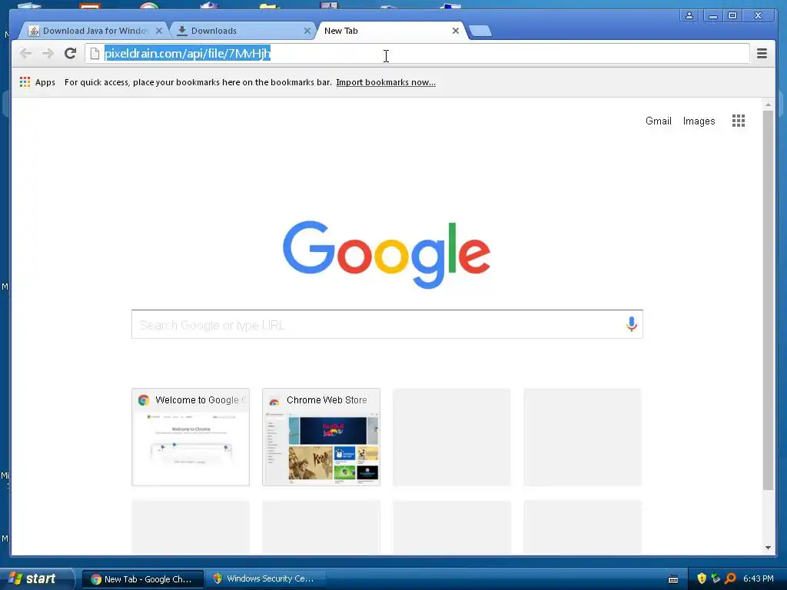Open new tab button

pos(480,31)
